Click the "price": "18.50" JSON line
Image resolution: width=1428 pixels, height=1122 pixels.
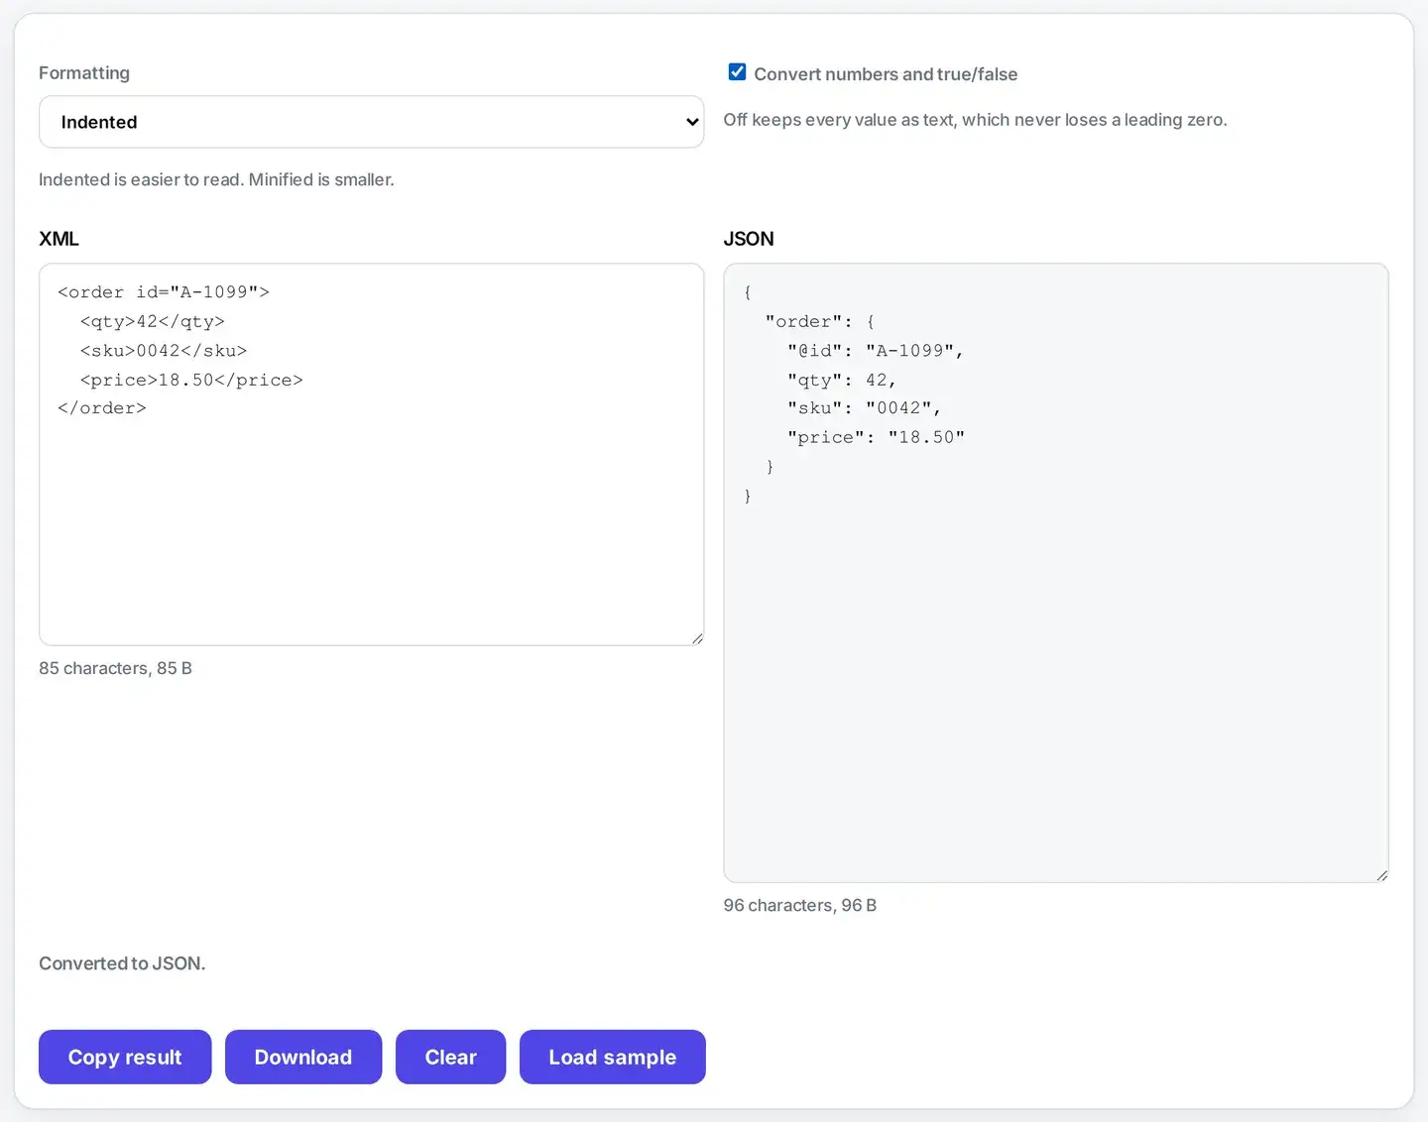tap(876, 437)
